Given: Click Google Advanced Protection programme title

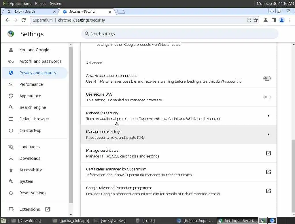Looking at the screenshot, I should click(x=119, y=188).
